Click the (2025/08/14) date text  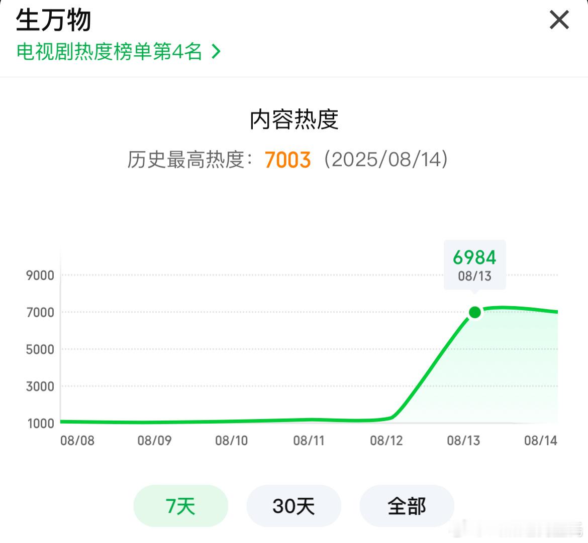pos(386,160)
